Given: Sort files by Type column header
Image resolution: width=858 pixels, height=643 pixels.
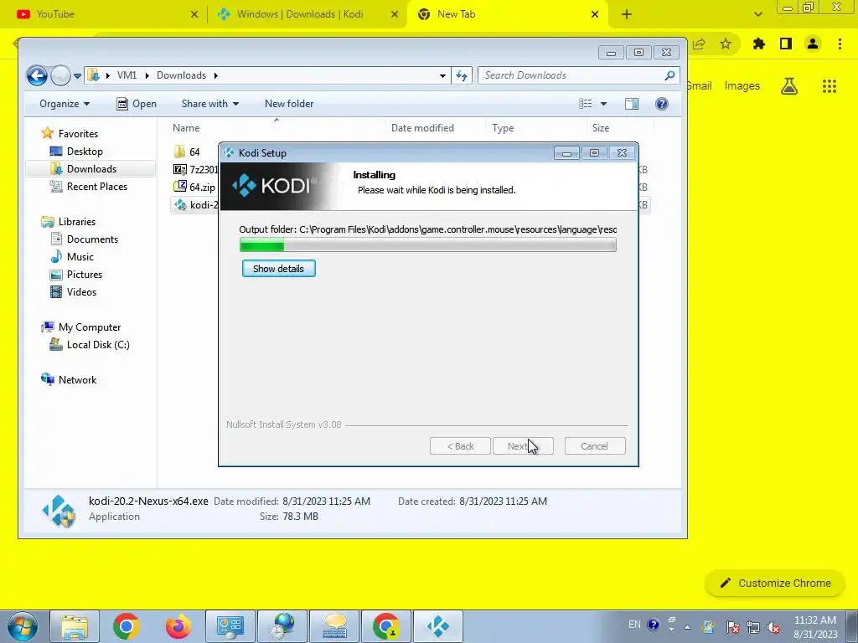Looking at the screenshot, I should 503,128.
